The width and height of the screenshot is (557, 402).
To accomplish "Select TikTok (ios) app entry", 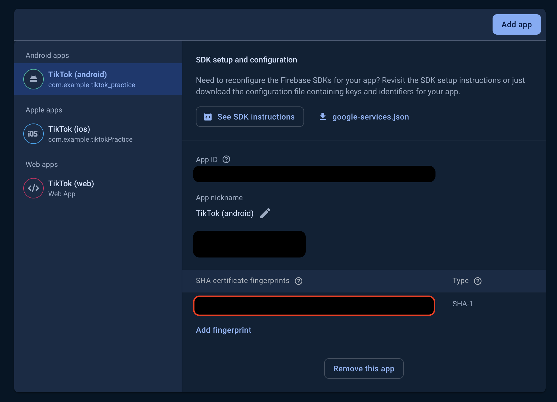I will point(98,134).
